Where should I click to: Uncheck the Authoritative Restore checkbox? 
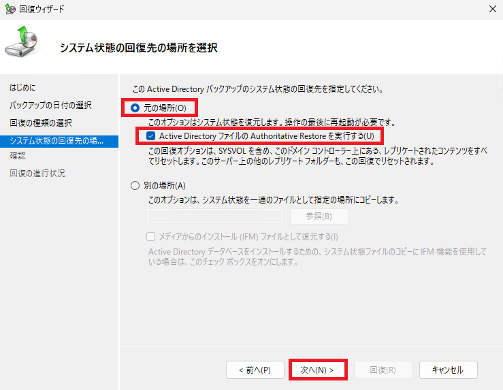151,136
